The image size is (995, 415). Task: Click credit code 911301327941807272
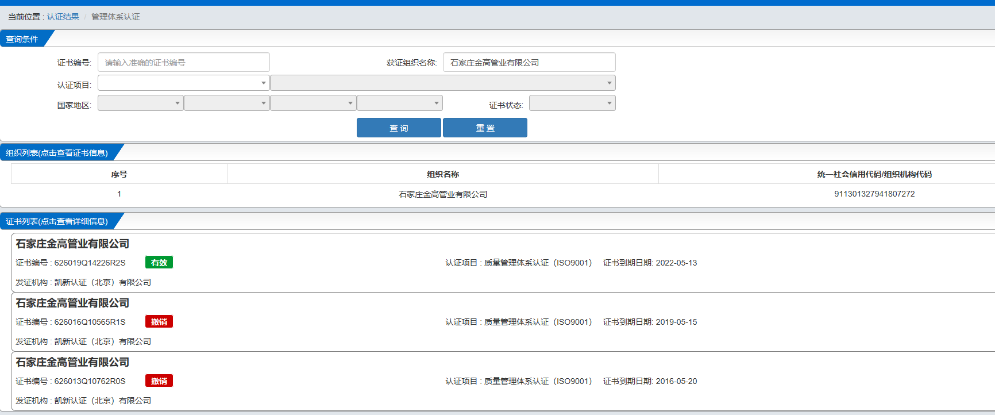click(x=874, y=194)
